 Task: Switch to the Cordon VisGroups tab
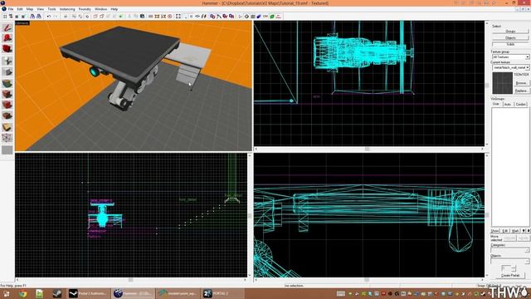click(521, 104)
